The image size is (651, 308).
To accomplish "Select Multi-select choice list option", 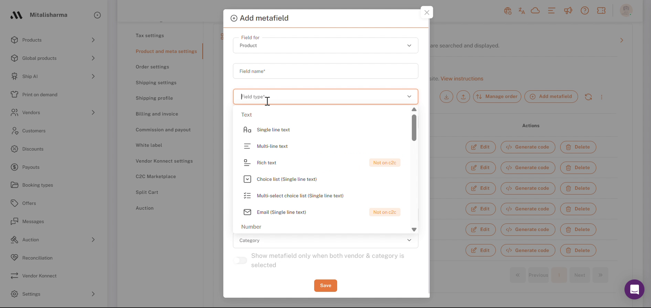I will coord(322,196).
